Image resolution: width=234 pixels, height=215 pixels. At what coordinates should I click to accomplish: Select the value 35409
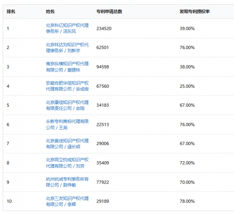[x=103, y=163]
